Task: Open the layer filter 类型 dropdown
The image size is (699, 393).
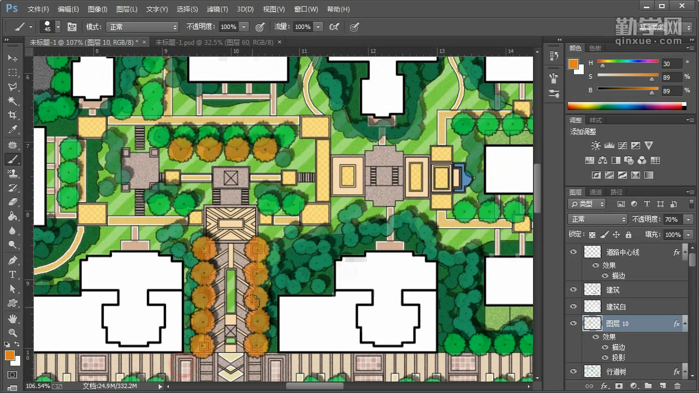Action: pyautogui.click(x=587, y=204)
